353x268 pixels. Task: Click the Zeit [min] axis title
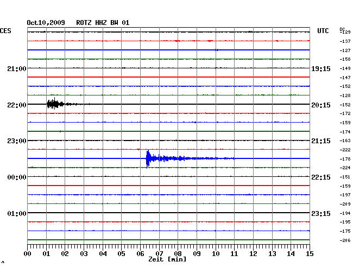click(x=167, y=259)
